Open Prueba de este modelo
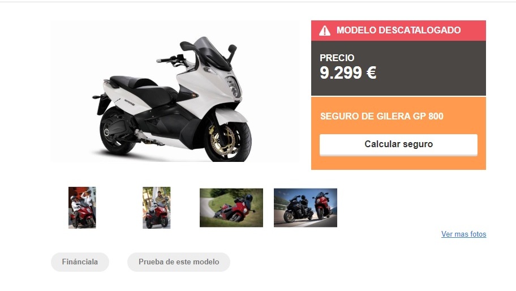Screen dimensions: 516x291 pyautogui.click(x=179, y=262)
